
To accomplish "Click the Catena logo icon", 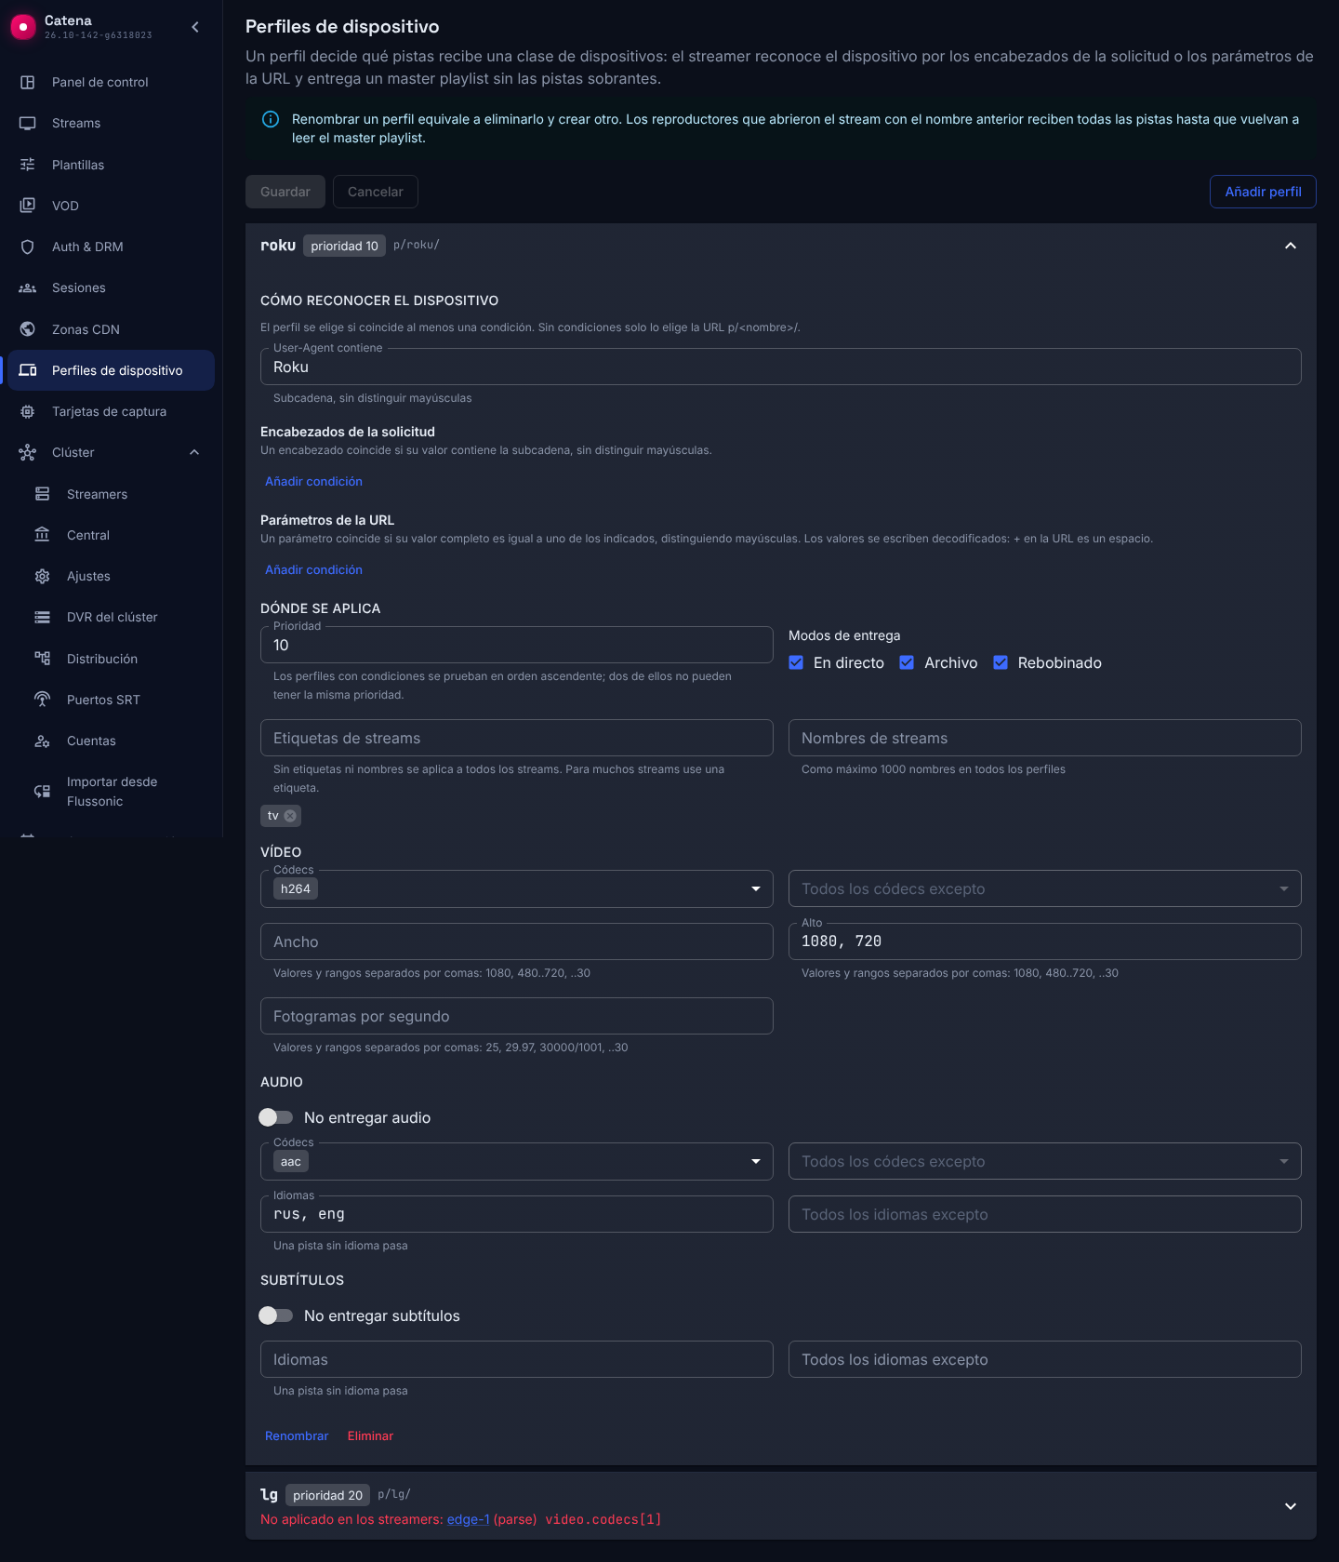I will click(x=23, y=27).
